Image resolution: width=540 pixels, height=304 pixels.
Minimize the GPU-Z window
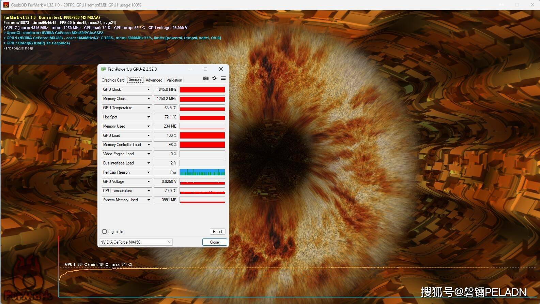pos(190,69)
